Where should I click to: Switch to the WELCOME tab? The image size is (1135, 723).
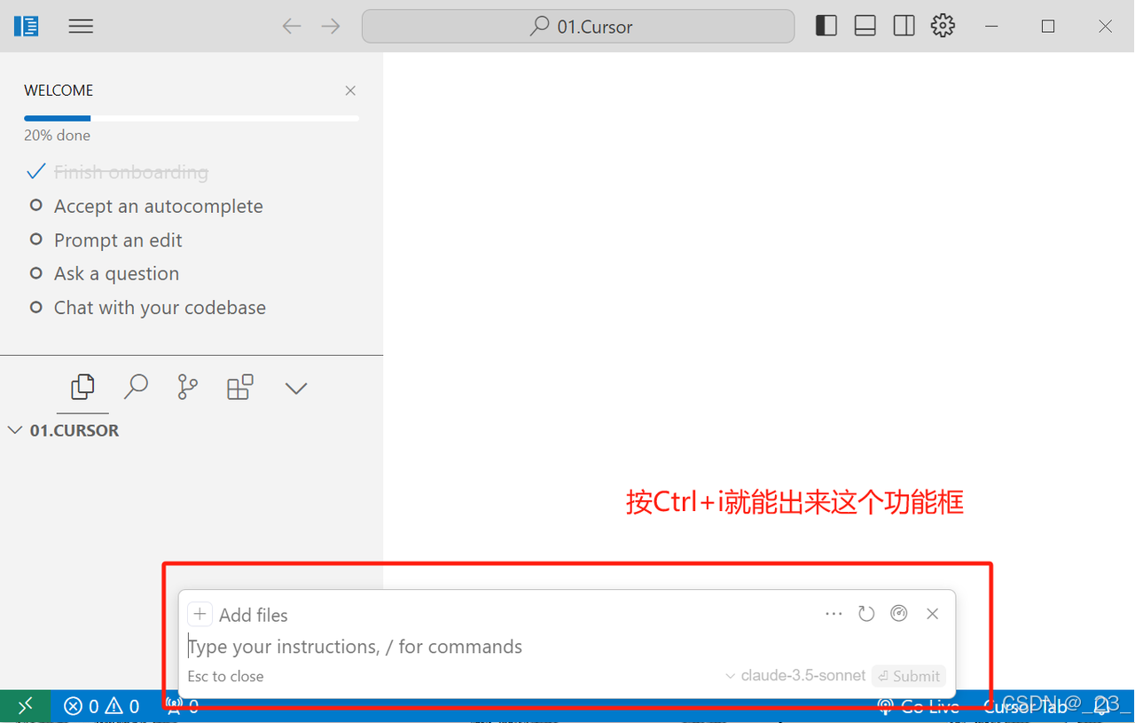coord(59,90)
